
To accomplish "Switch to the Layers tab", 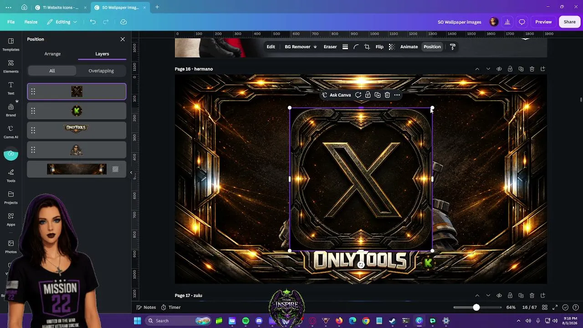I will 102,54.
